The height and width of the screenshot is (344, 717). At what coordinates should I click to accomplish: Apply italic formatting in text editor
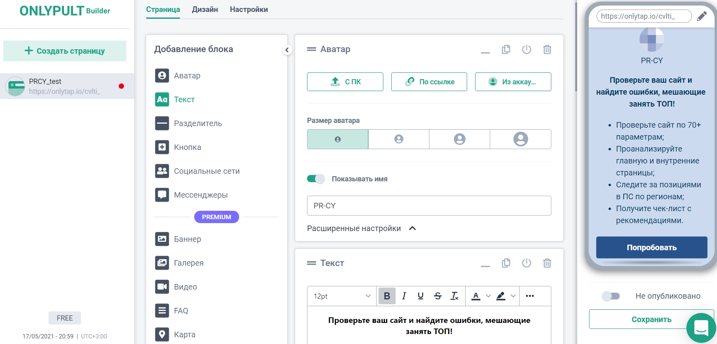[404, 296]
